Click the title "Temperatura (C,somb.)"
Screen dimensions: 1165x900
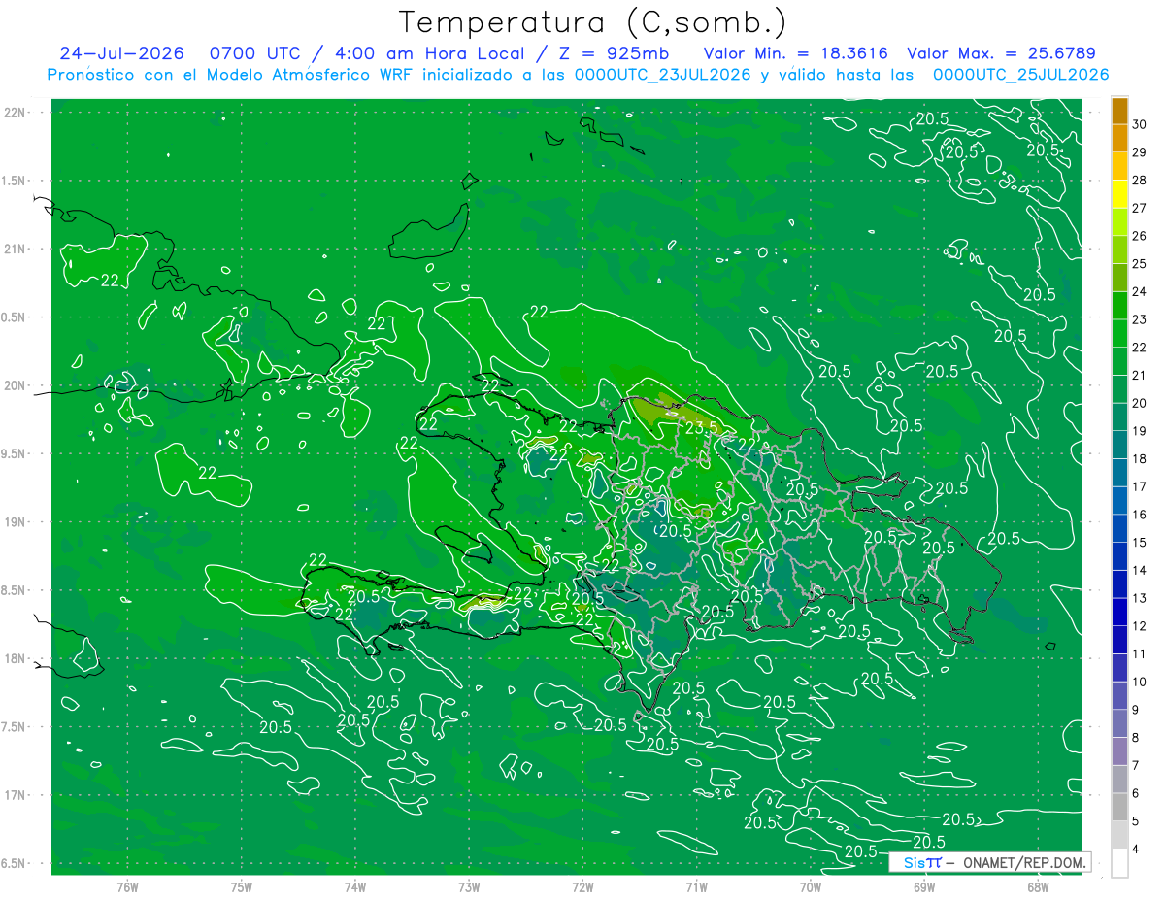coord(593,23)
